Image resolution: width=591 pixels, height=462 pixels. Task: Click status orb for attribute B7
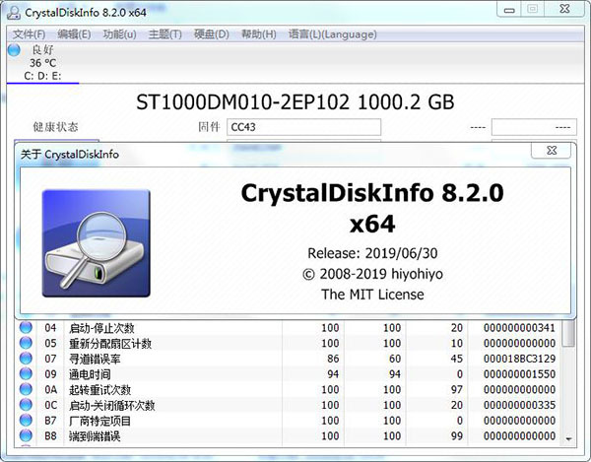coord(26,421)
